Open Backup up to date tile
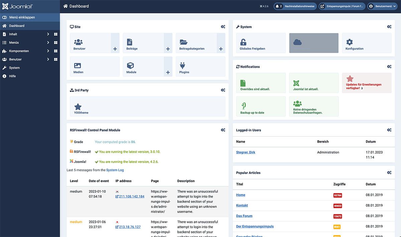 pyautogui.click(x=261, y=106)
